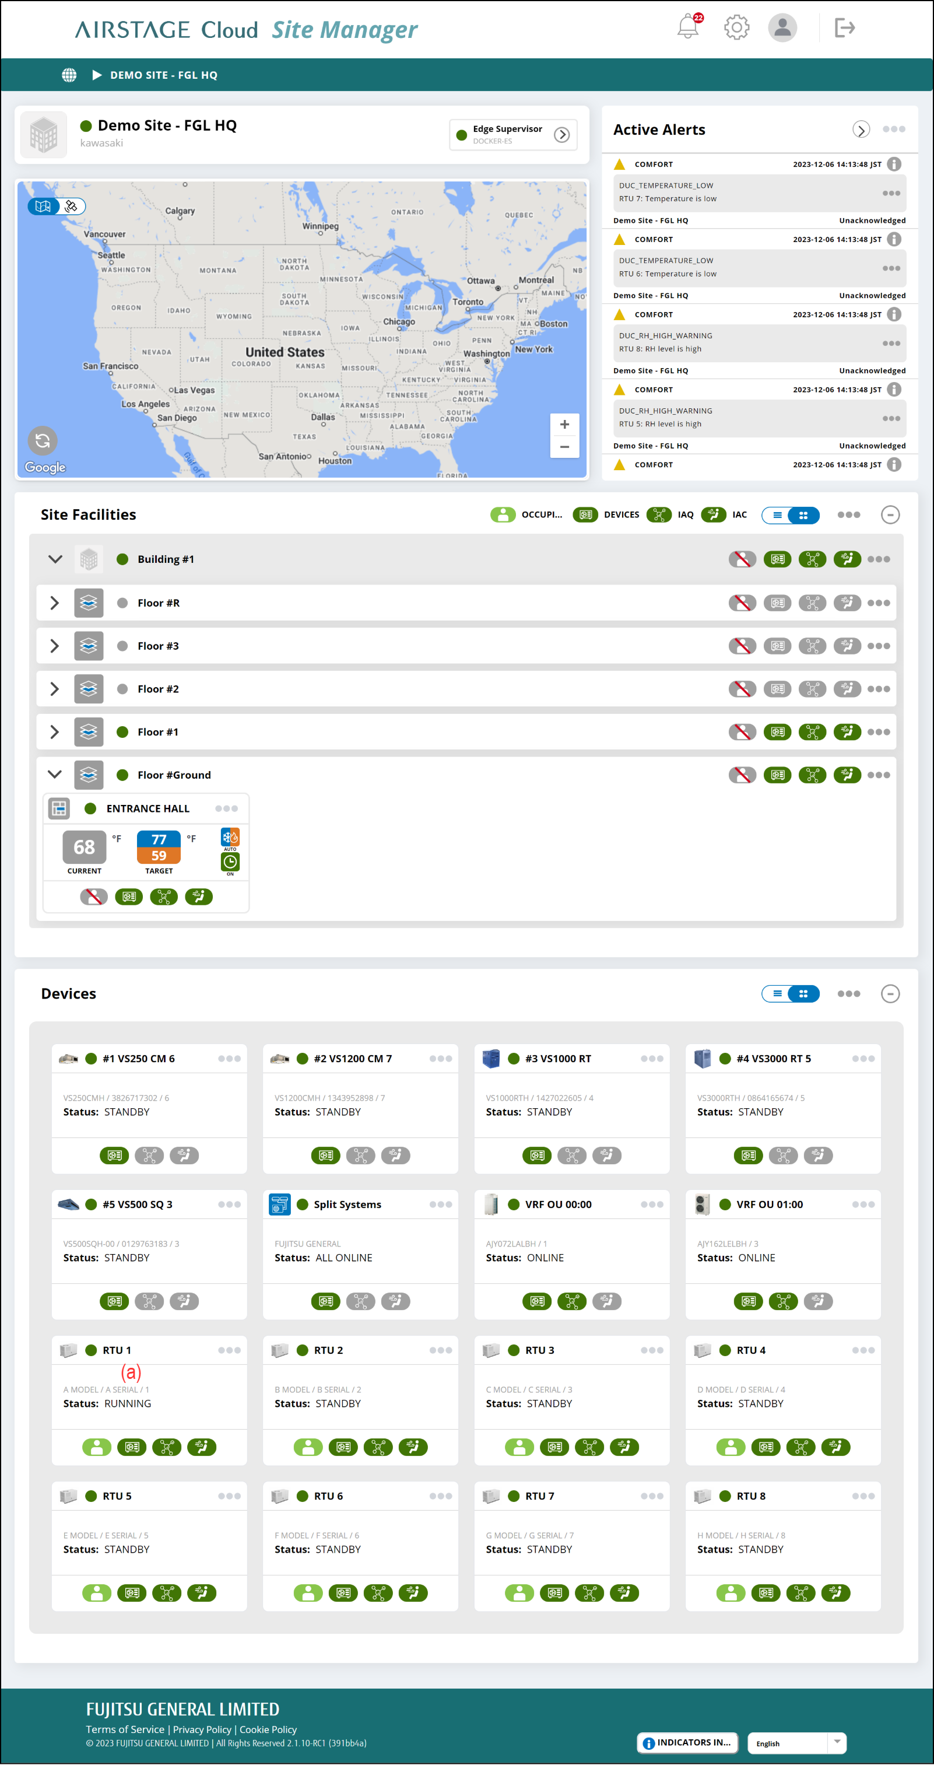Screen dimensions: 934x1765
Task: Click the Building #1 devices status icon
Action: tap(777, 559)
